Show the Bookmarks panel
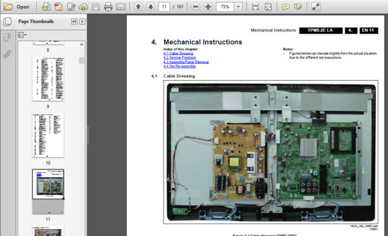Screen dimensions: 388x236 click(7, 37)
